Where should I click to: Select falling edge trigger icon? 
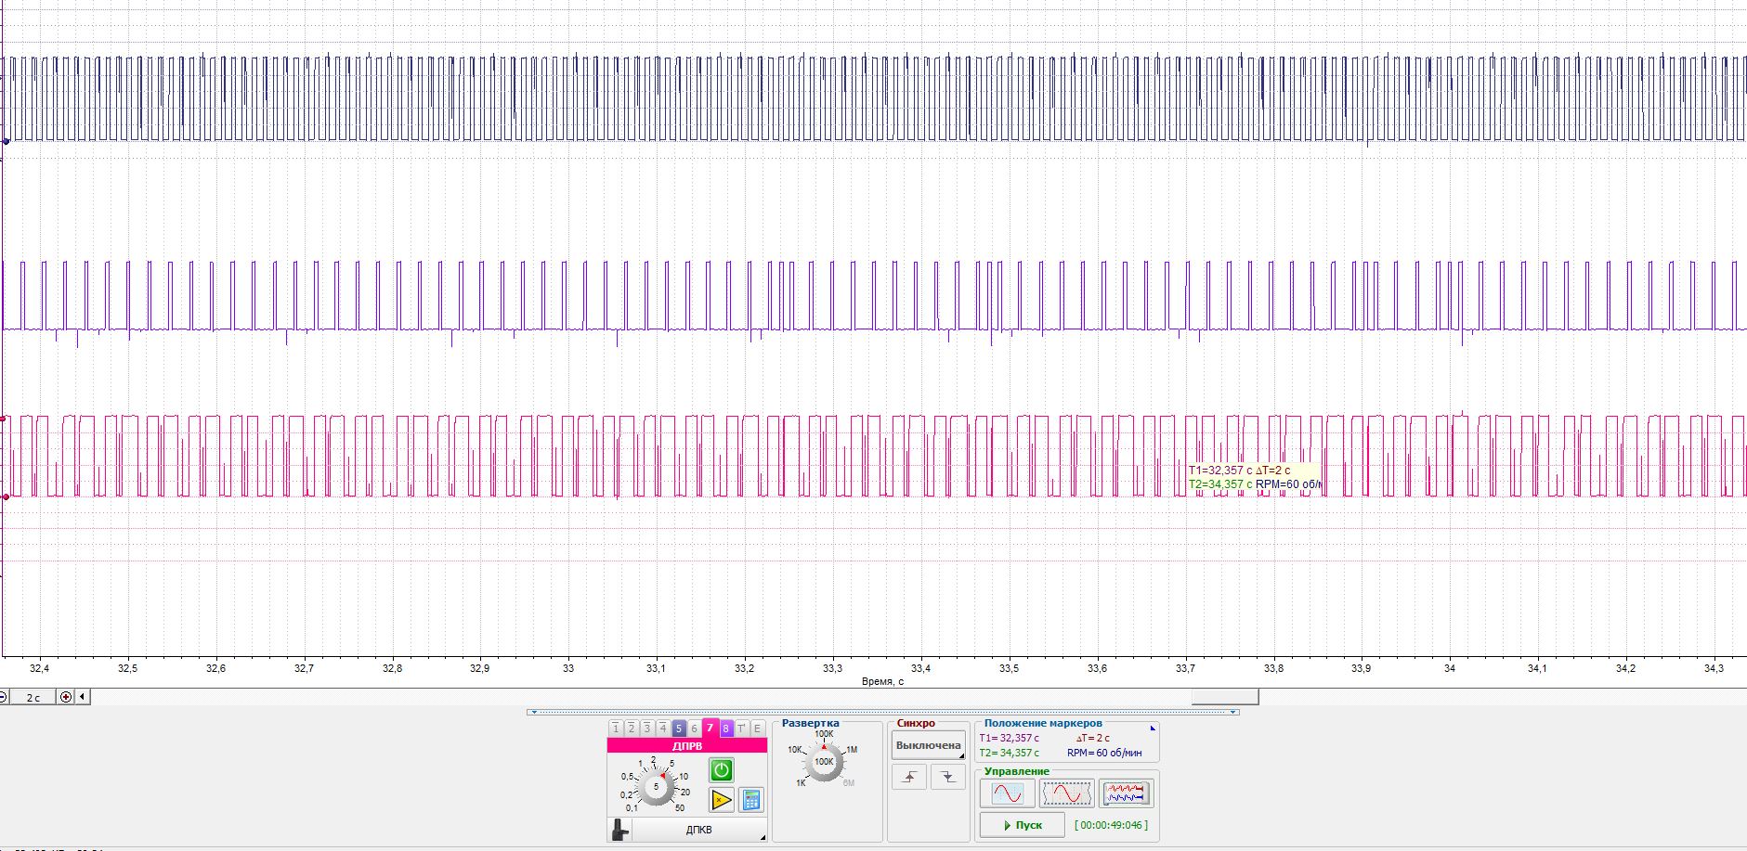(x=947, y=778)
